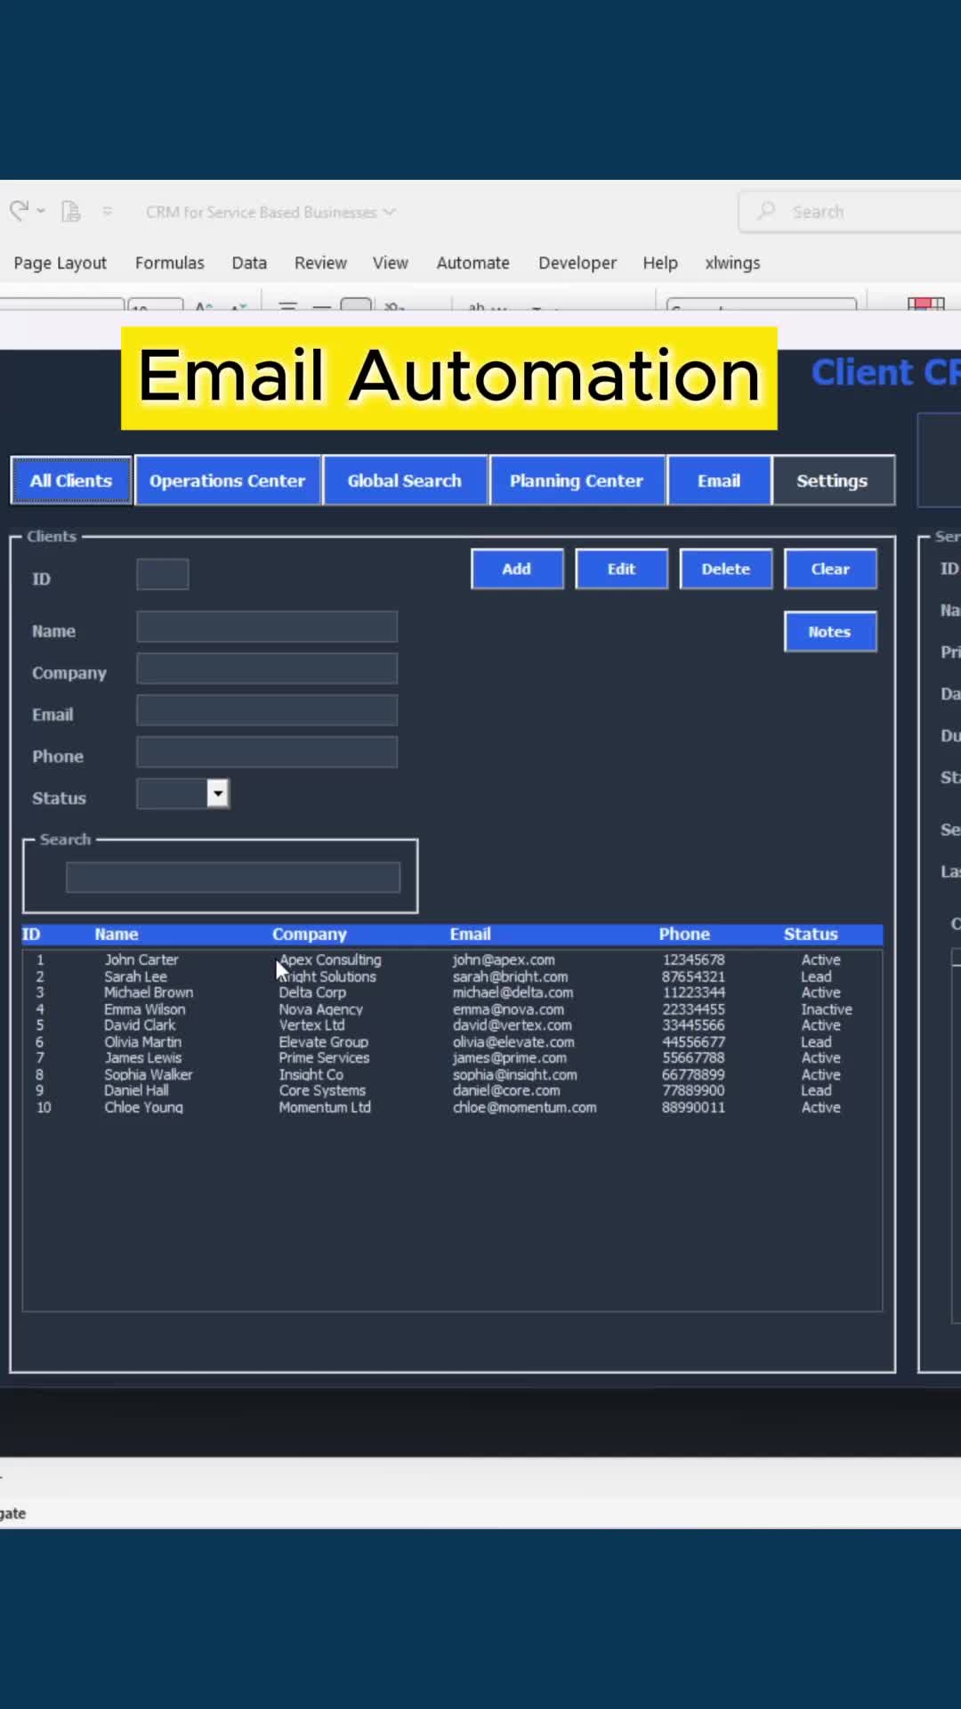The height and width of the screenshot is (1709, 961).
Task: Open the Settings section
Action: [x=833, y=481]
